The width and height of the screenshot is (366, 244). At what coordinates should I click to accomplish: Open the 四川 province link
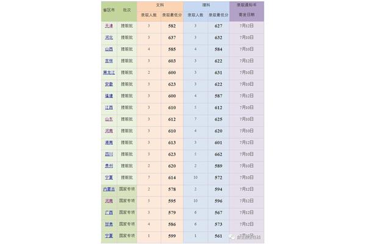click(109, 154)
